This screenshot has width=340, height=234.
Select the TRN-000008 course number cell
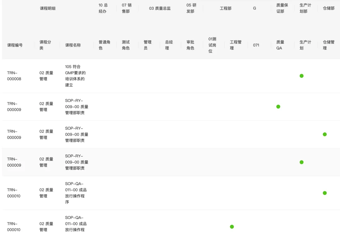14,76
